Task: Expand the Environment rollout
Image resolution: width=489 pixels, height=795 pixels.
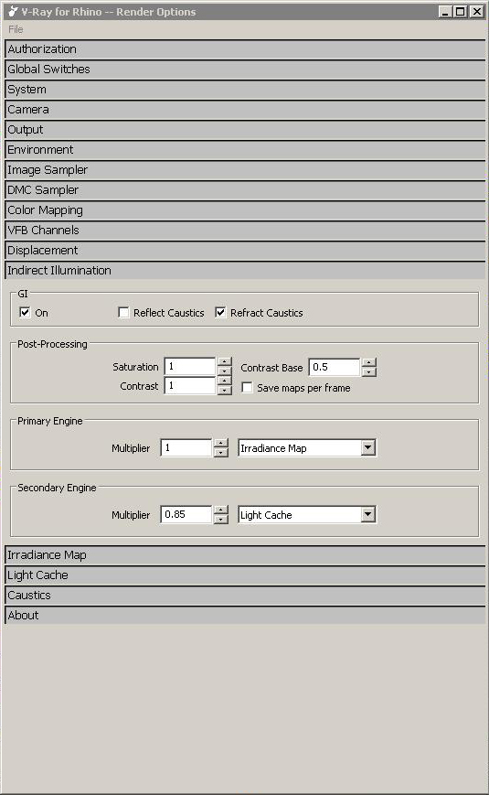Action: [245, 150]
